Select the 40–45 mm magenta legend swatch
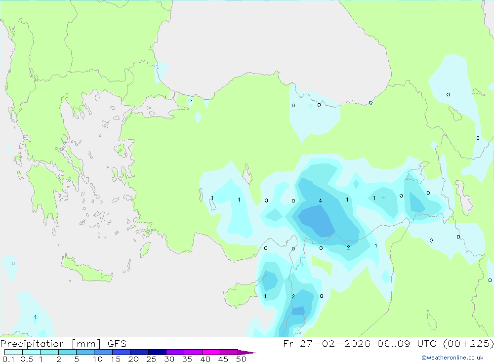The height and width of the screenshot is (362, 494). click(211, 352)
